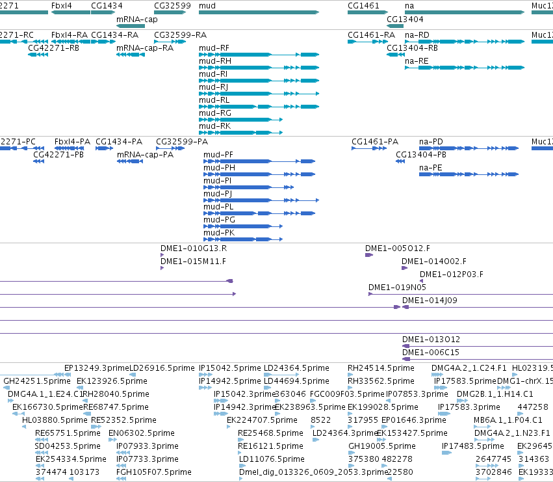Open the CG1461-RA transcript label
This screenshot has height=482, width=553.
point(371,35)
